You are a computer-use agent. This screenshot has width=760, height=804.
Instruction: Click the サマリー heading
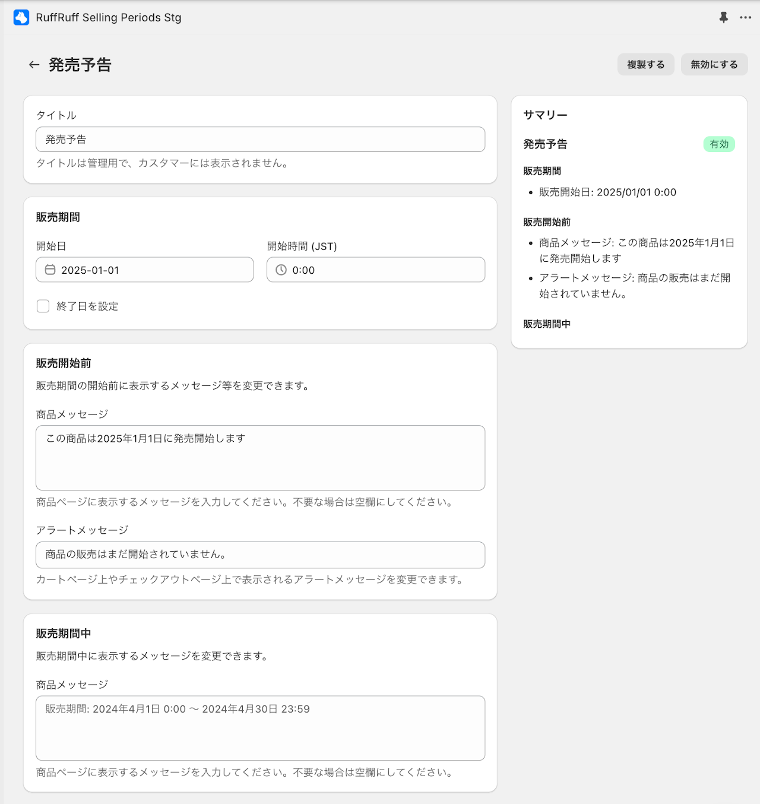(545, 115)
